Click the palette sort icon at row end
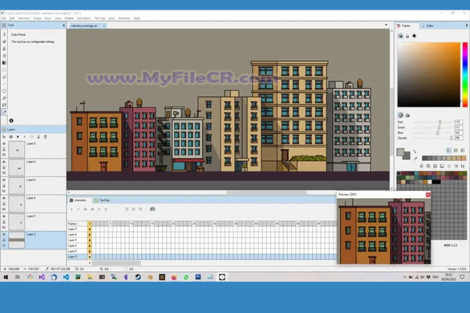The height and width of the screenshot is (313, 470). (x=463, y=166)
